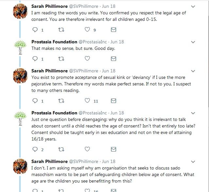Like the 'Just one question before disengaging' tweet
The width and height of the screenshot is (209, 192).
87,149
